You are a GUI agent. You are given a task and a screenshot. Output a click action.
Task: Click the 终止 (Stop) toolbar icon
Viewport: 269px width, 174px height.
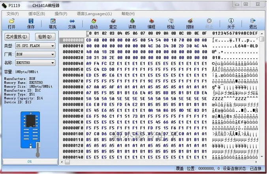(209, 21)
